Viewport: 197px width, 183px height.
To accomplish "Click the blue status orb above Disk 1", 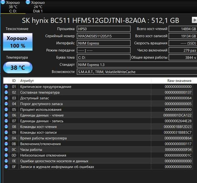I will (x=28, y=2).
